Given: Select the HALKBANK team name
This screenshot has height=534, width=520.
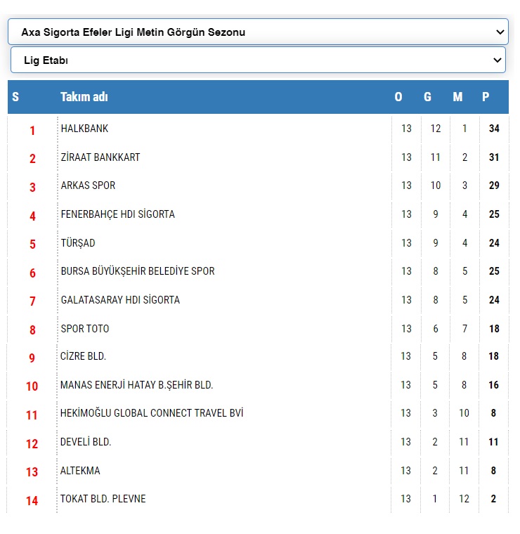Looking at the screenshot, I should [84, 129].
